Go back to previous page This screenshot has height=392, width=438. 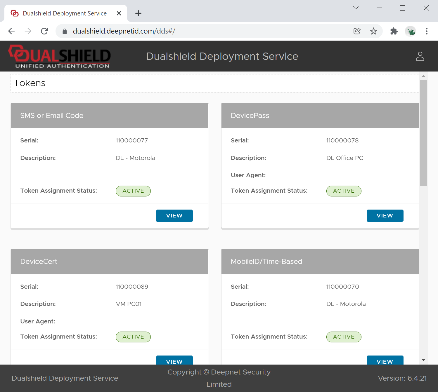[x=12, y=31]
